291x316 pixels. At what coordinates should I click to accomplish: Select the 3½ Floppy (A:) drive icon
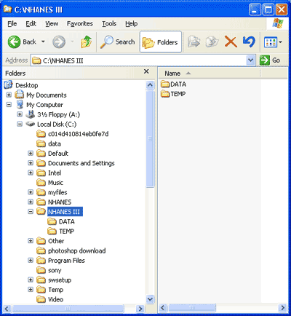coord(31,114)
